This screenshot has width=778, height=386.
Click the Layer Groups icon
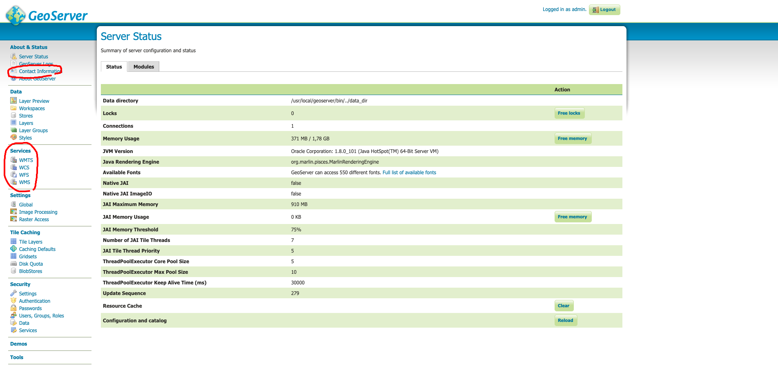[13, 130]
